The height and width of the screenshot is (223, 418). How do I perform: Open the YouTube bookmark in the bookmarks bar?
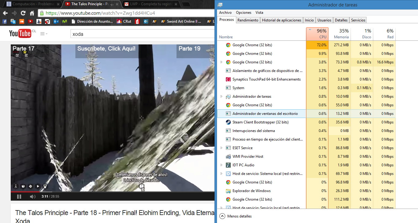pyautogui.click(x=30, y=21)
